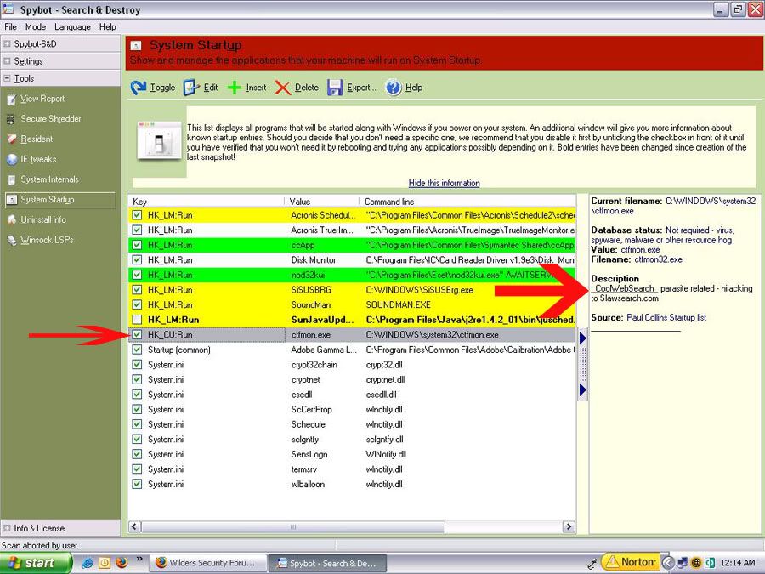This screenshot has height=574, width=765.
Task: Select the wlballoon System.ini row
Action: pos(352,484)
